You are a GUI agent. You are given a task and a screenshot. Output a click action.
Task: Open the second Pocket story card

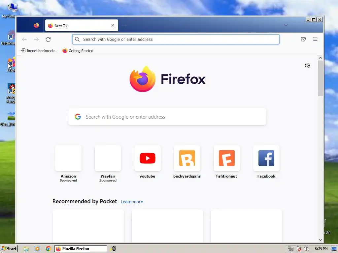167,226
